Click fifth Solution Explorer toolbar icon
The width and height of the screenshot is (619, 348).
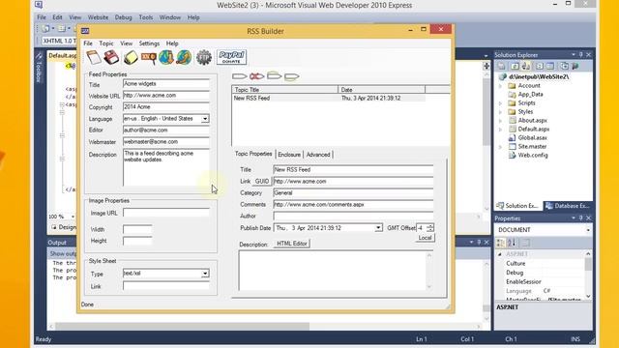550,67
